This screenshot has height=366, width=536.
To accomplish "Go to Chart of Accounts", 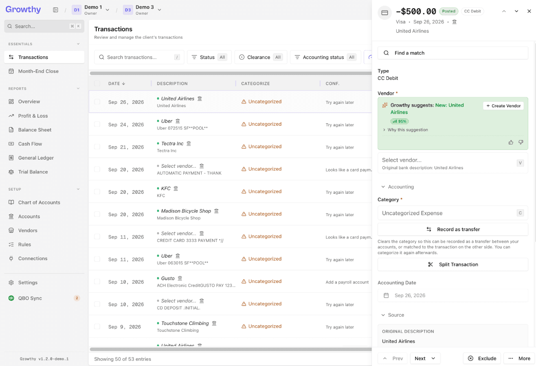I will click(x=44, y=202).
